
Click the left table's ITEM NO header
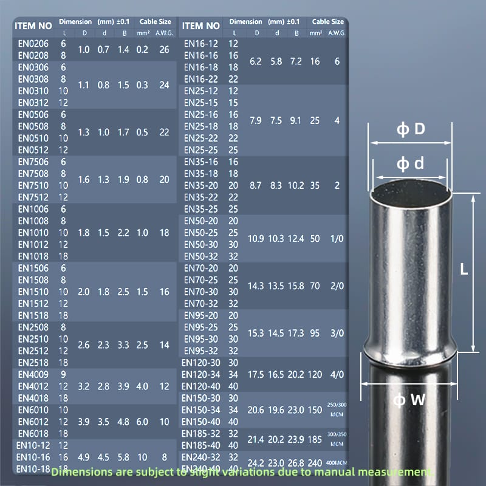[x=33, y=26]
